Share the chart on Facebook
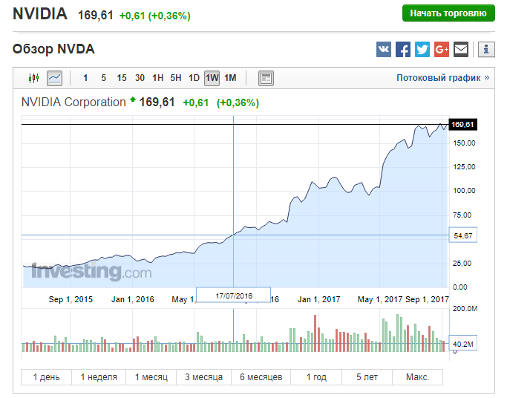The height and width of the screenshot is (398, 507). [x=403, y=50]
